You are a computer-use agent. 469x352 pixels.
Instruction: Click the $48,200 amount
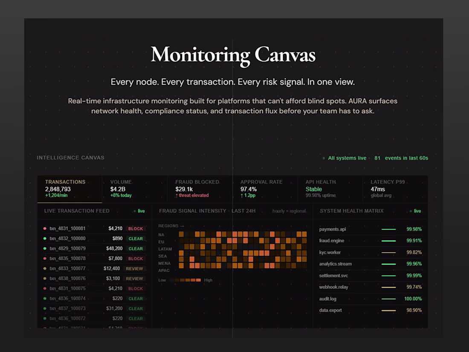pos(114,248)
